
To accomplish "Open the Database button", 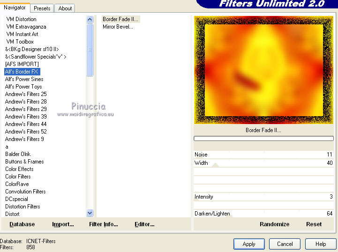I will click(x=22, y=224).
